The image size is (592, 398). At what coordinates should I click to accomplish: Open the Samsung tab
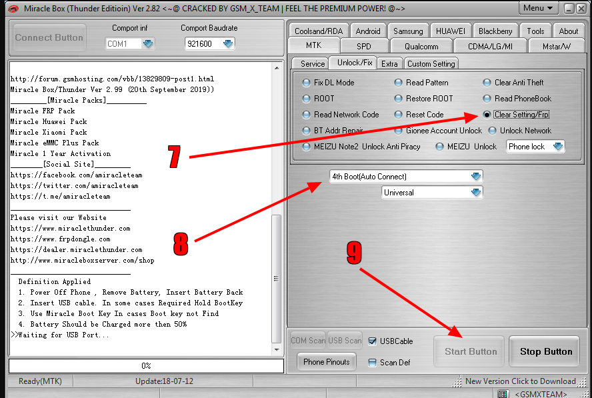coord(408,31)
